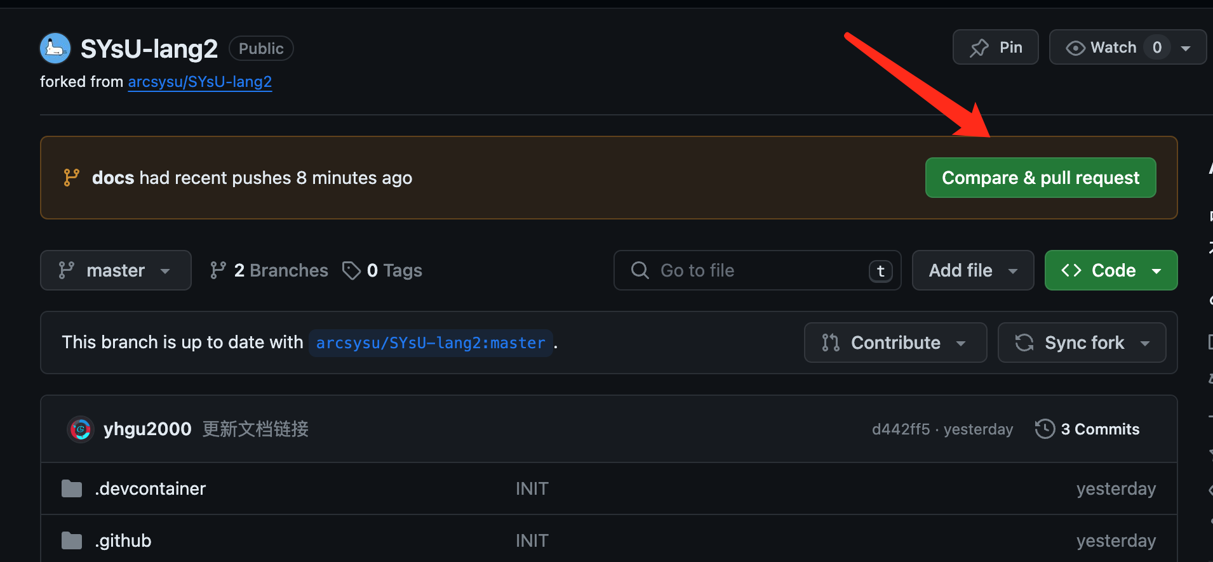Open the .devcontainer folder

(150, 488)
